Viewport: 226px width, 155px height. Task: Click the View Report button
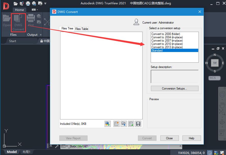pyautogui.click(x=73, y=138)
